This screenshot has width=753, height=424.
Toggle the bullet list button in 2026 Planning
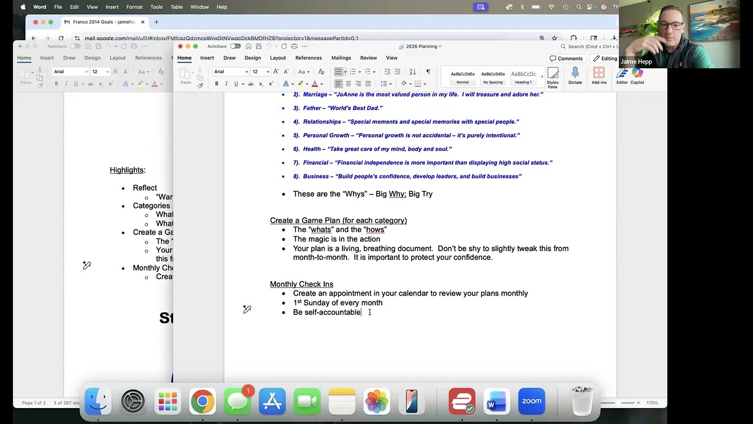point(338,72)
